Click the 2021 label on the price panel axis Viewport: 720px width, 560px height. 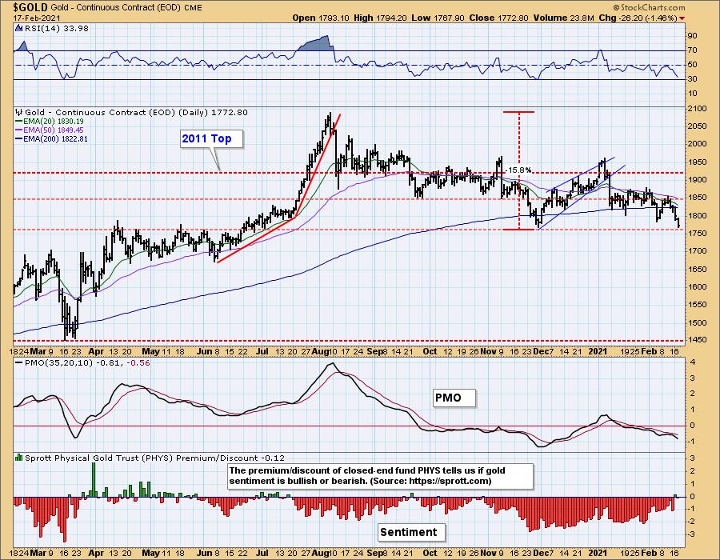tap(598, 352)
